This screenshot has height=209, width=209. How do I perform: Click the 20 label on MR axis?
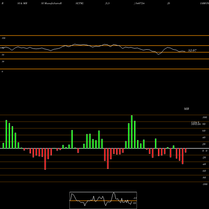pyautogui.click(x=204, y=144)
